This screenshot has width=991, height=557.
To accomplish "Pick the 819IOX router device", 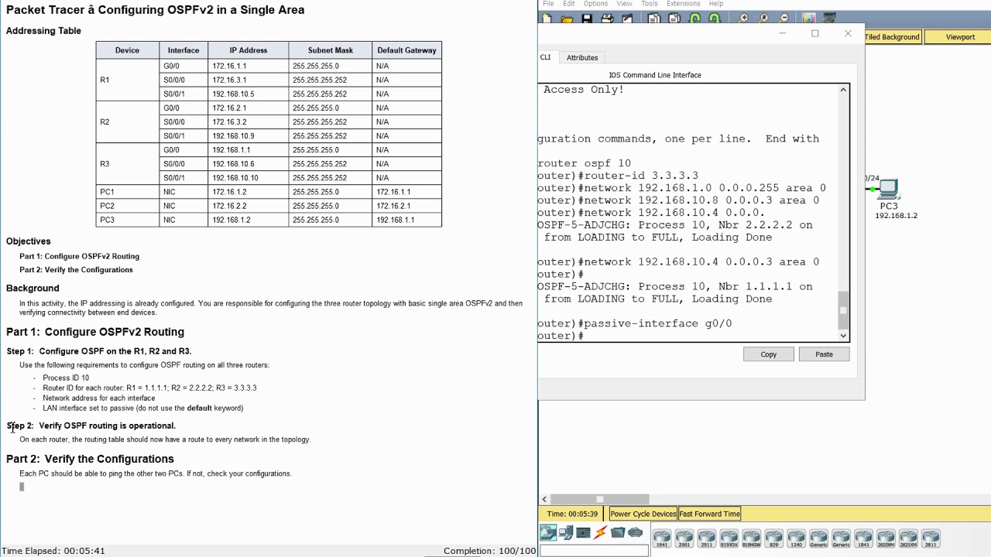I will pos(729,538).
